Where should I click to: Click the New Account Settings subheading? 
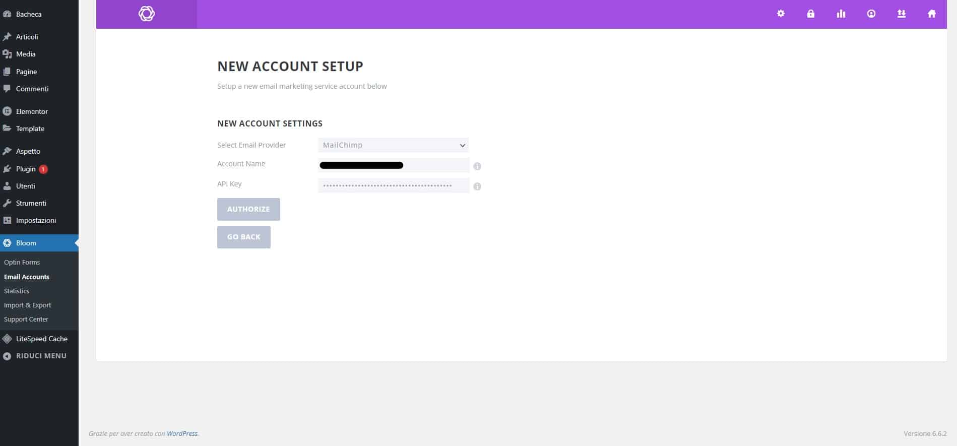pyautogui.click(x=270, y=123)
